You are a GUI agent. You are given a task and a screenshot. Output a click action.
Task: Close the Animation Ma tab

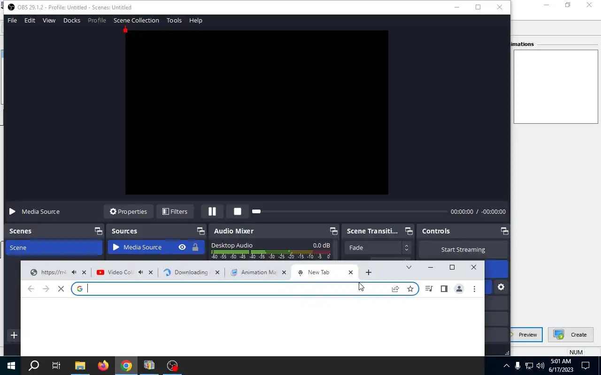point(284,272)
